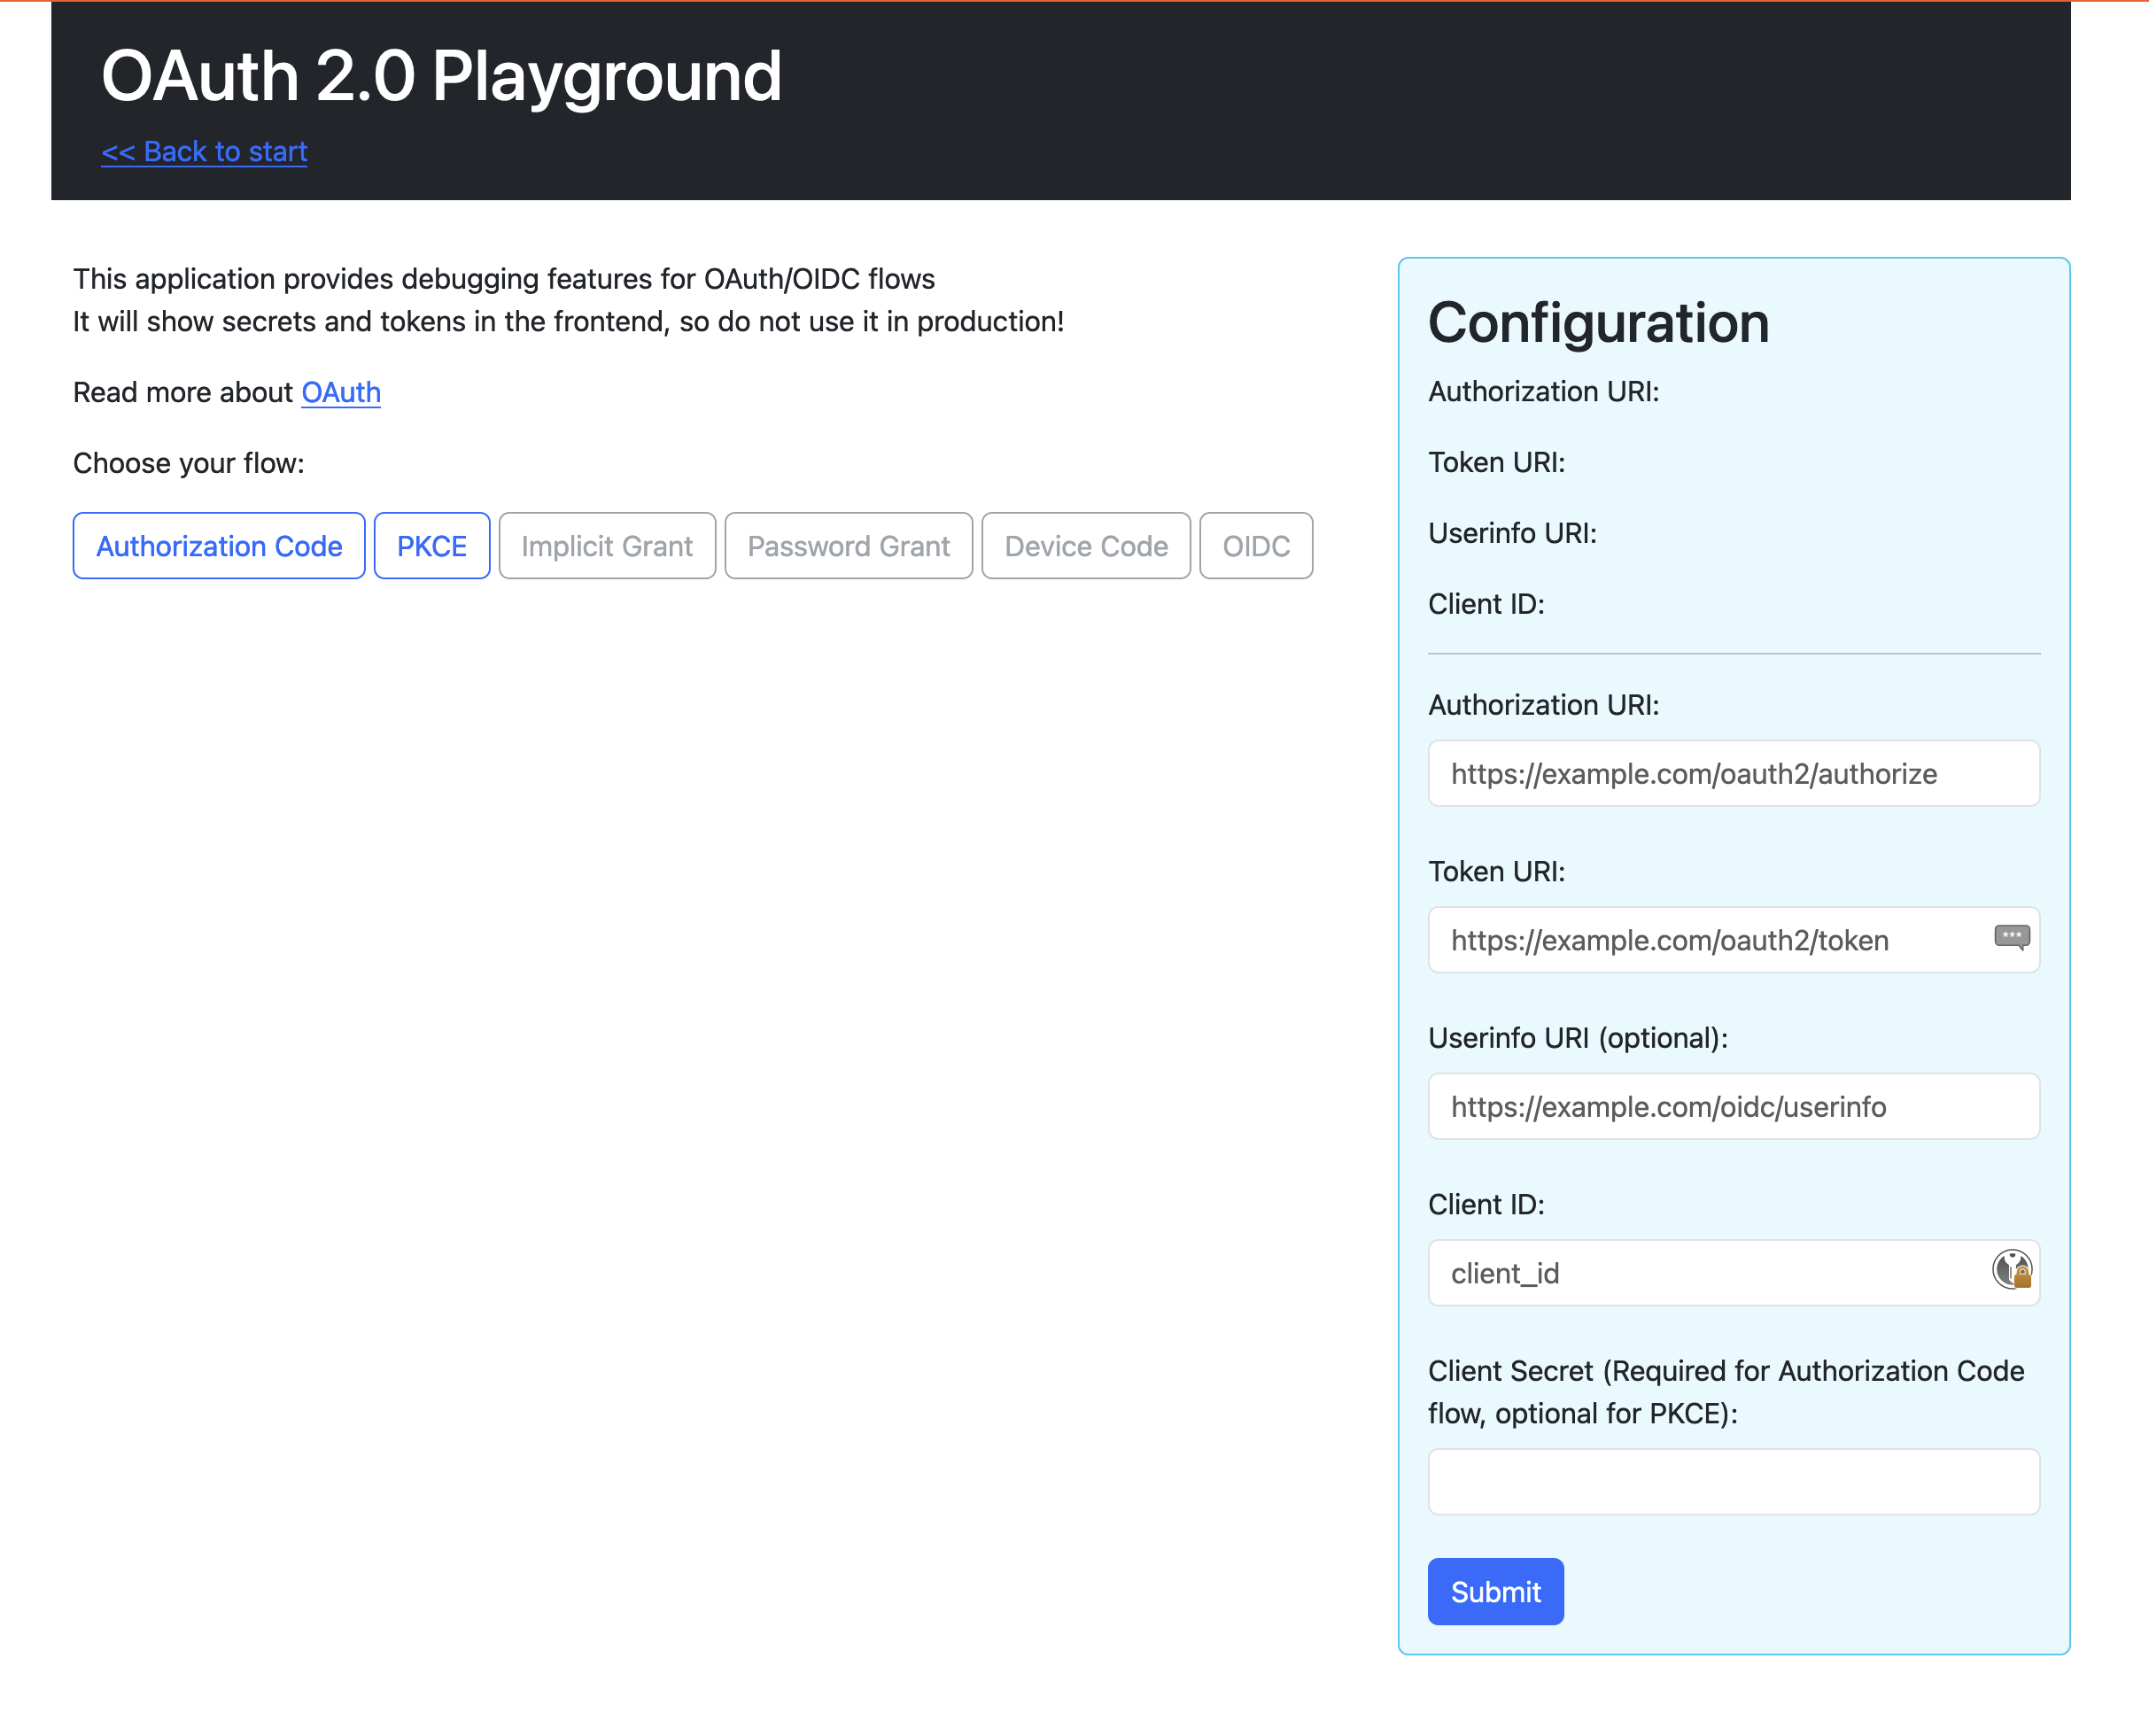This screenshot has width=2149, height=1736.
Task: Pick the Password Grant flow
Action: point(848,546)
